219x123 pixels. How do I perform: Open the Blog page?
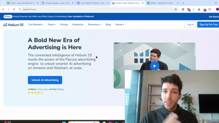108,25
